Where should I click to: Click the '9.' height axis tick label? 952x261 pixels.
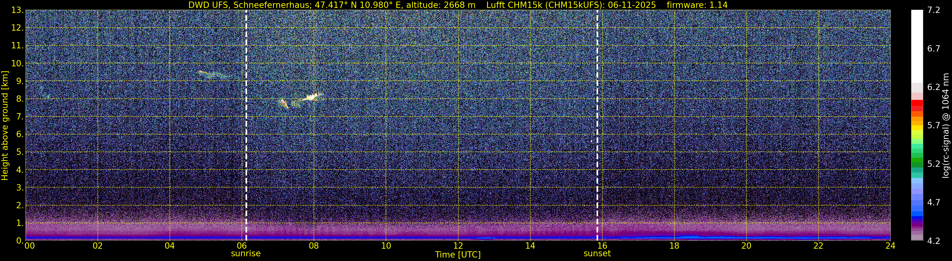pyautogui.click(x=20, y=81)
